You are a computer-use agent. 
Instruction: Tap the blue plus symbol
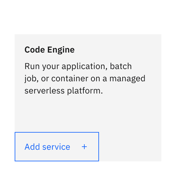pyautogui.click(x=84, y=147)
